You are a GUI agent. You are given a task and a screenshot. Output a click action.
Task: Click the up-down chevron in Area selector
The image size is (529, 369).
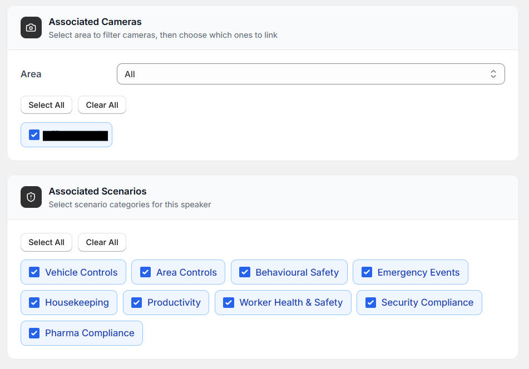click(493, 74)
